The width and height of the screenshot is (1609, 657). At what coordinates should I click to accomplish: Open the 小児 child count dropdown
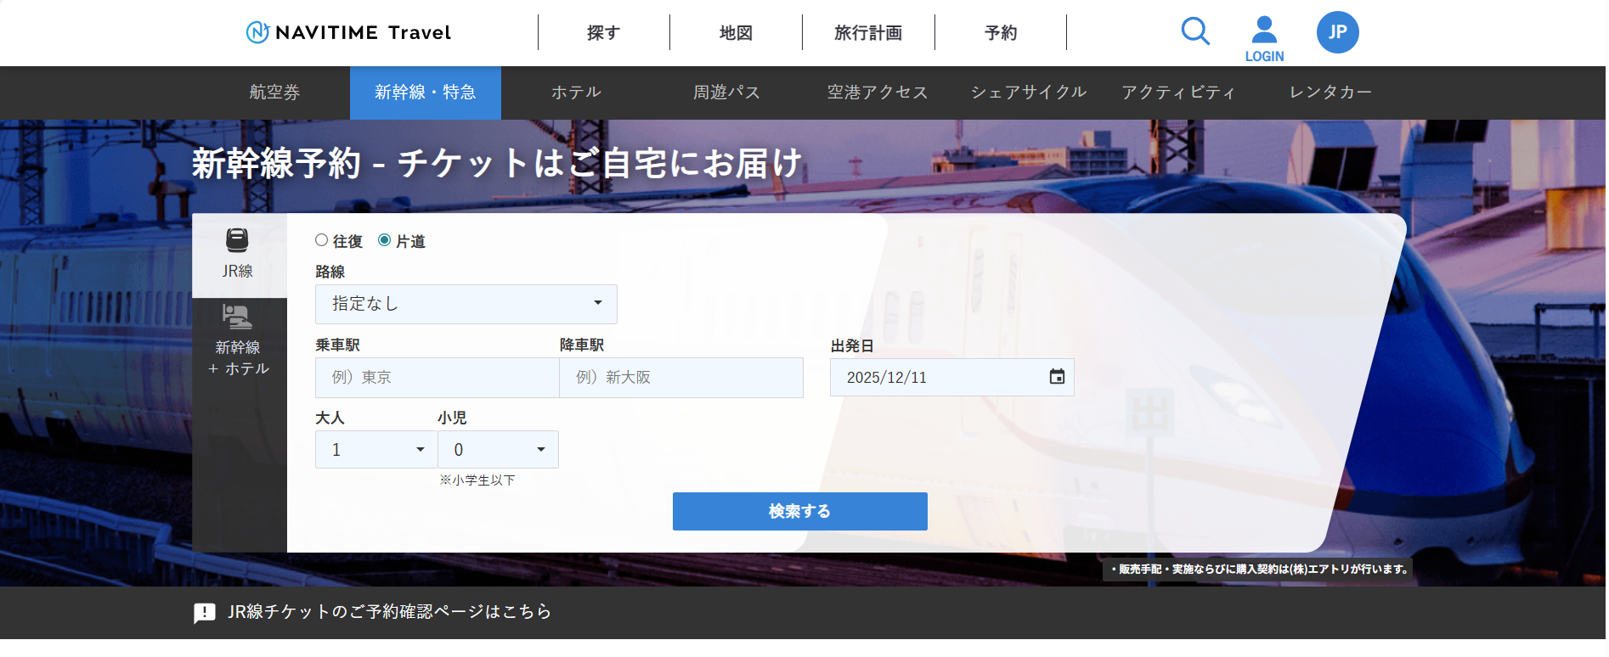click(x=498, y=450)
